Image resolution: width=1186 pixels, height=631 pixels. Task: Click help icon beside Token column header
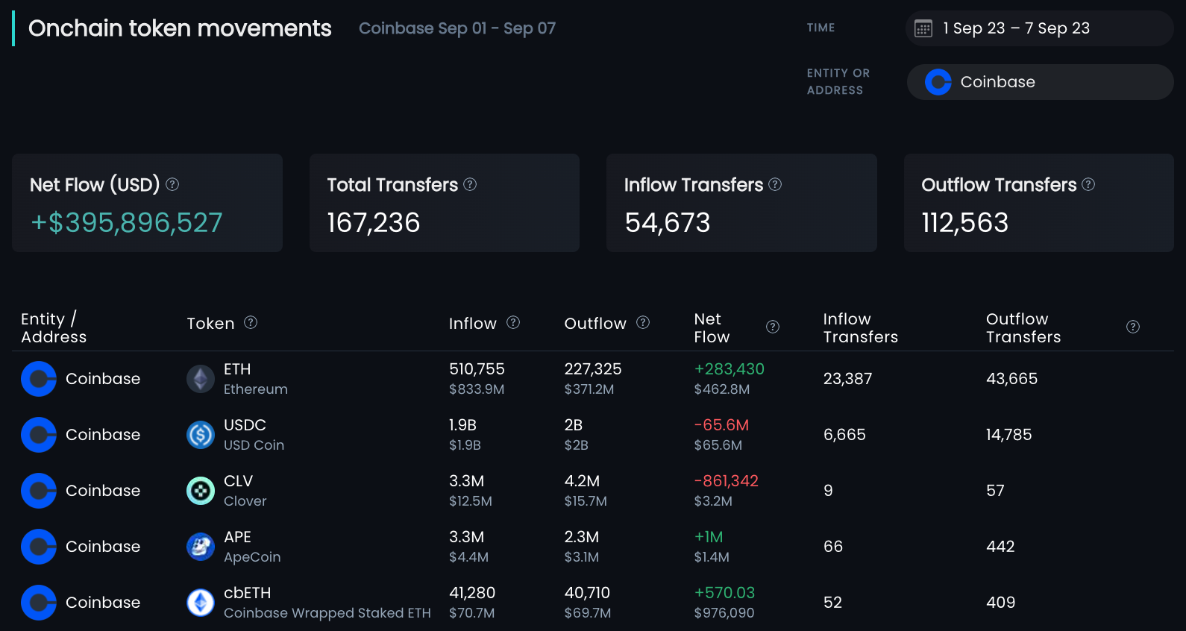pos(251,322)
